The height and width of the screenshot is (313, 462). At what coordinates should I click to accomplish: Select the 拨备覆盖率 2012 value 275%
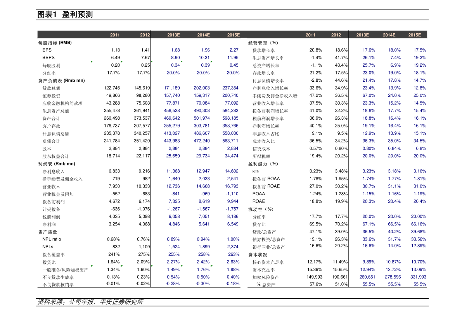(144, 255)
